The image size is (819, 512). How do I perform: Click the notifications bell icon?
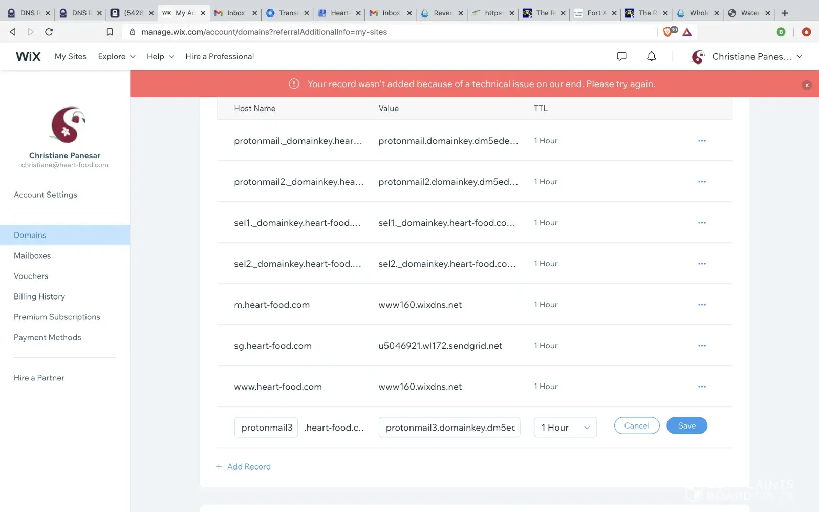pyautogui.click(x=651, y=57)
